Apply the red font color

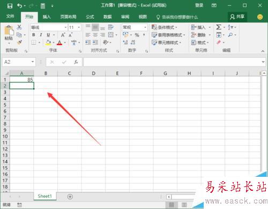click(59, 42)
